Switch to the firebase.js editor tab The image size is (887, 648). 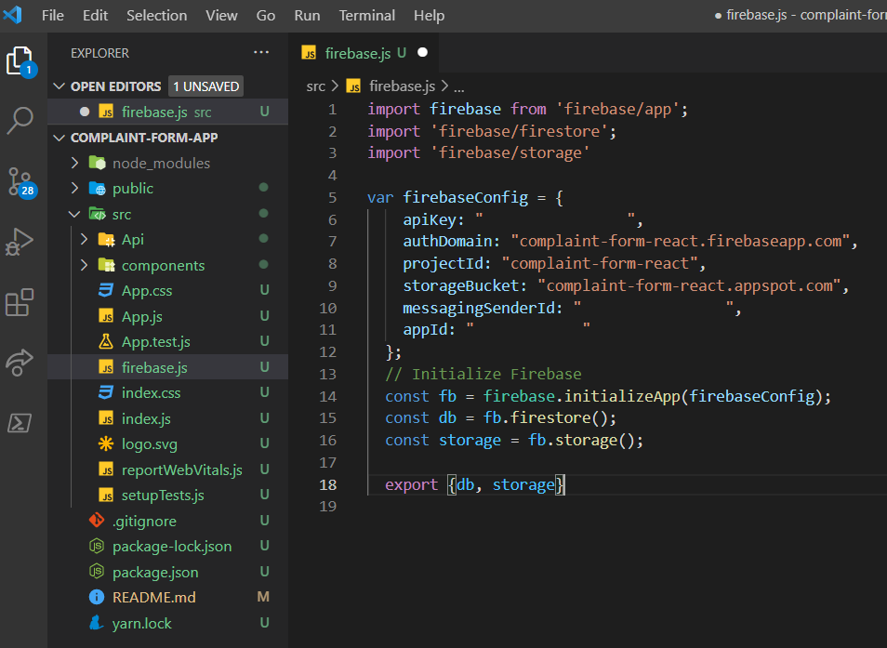[x=358, y=53]
